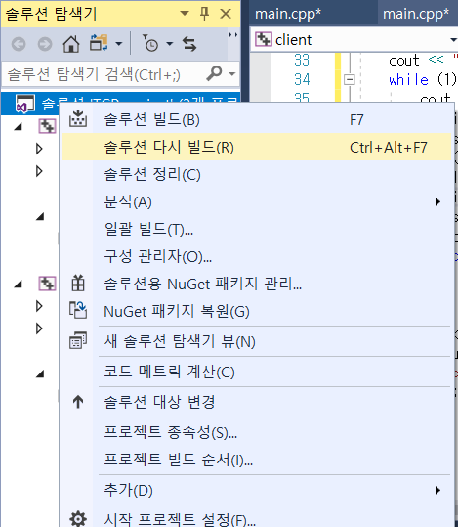This screenshot has width=458, height=527.
Task: Select 솔루션 대상 변경 menu item
Action: pyautogui.click(x=257, y=402)
